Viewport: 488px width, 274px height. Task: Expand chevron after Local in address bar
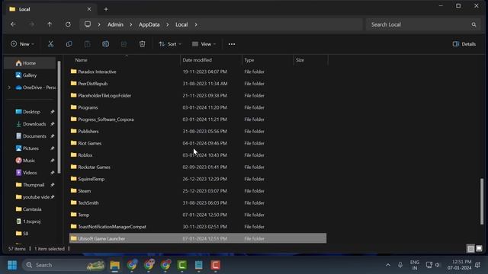(196, 24)
